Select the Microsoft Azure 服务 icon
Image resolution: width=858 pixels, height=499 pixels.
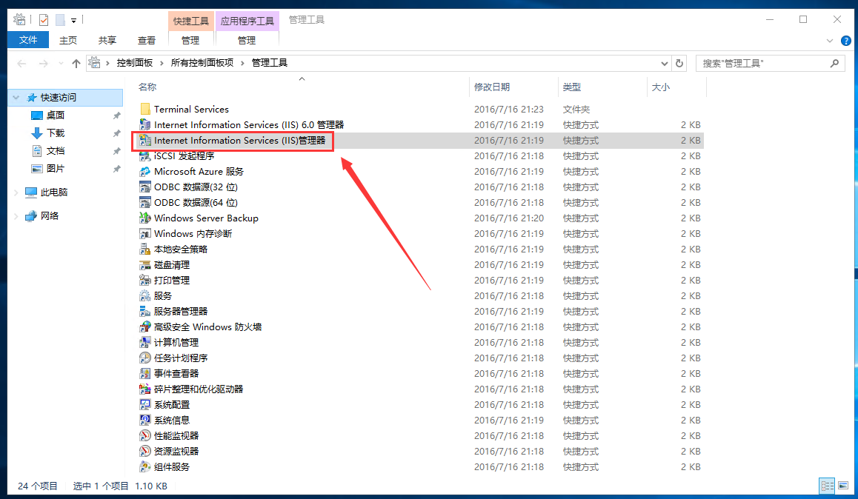pos(145,172)
